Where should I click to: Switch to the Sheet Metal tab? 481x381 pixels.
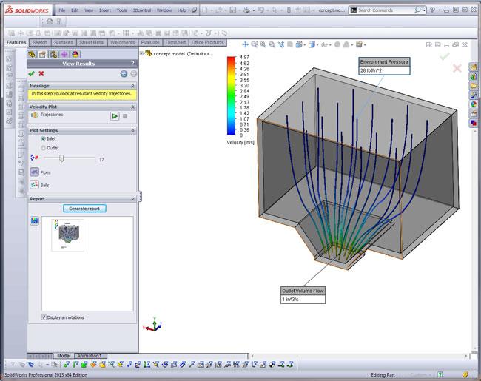click(91, 43)
